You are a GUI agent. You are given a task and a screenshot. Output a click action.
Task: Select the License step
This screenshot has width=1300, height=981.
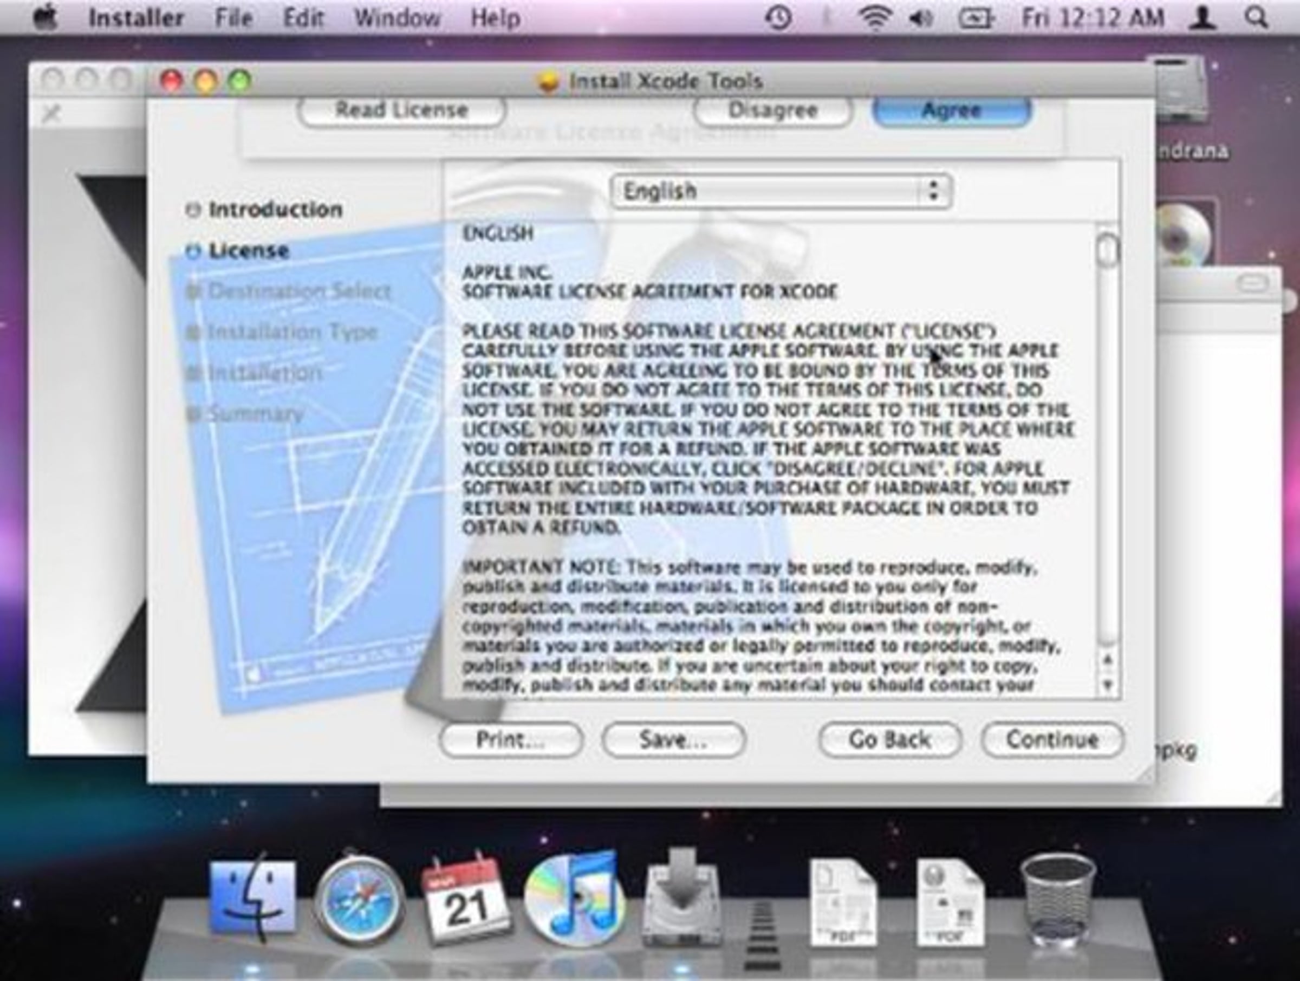pyautogui.click(x=237, y=251)
